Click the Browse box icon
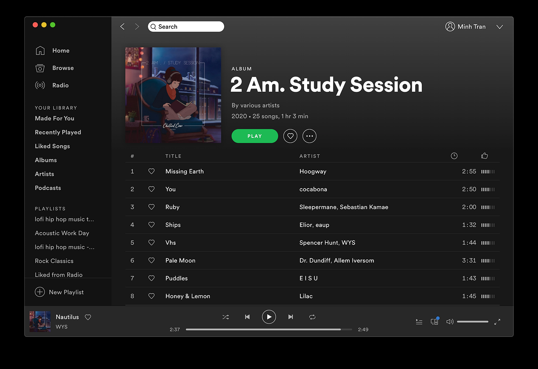The width and height of the screenshot is (538, 369). pos(40,68)
